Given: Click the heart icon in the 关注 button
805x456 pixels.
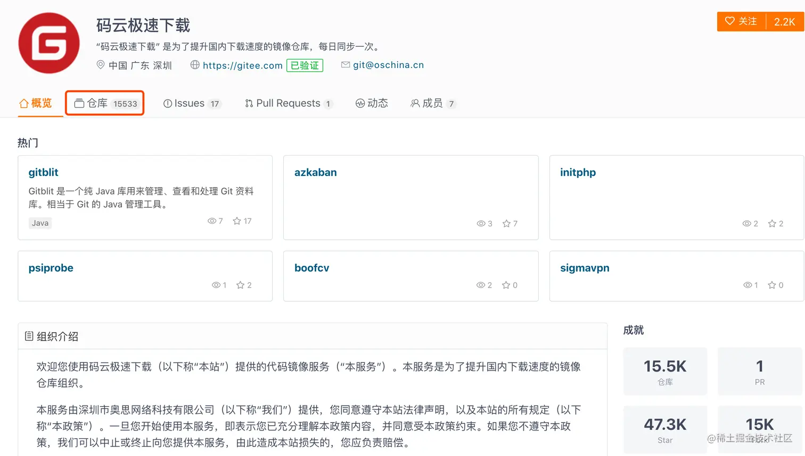Looking at the screenshot, I should 730,21.
